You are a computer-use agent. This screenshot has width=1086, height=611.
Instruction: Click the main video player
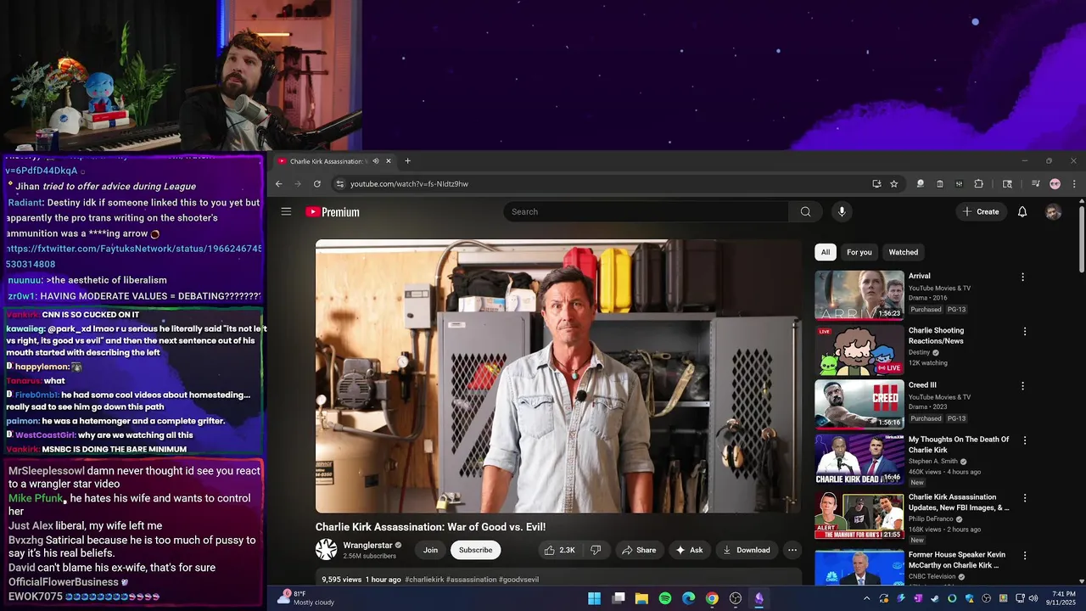(558, 376)
